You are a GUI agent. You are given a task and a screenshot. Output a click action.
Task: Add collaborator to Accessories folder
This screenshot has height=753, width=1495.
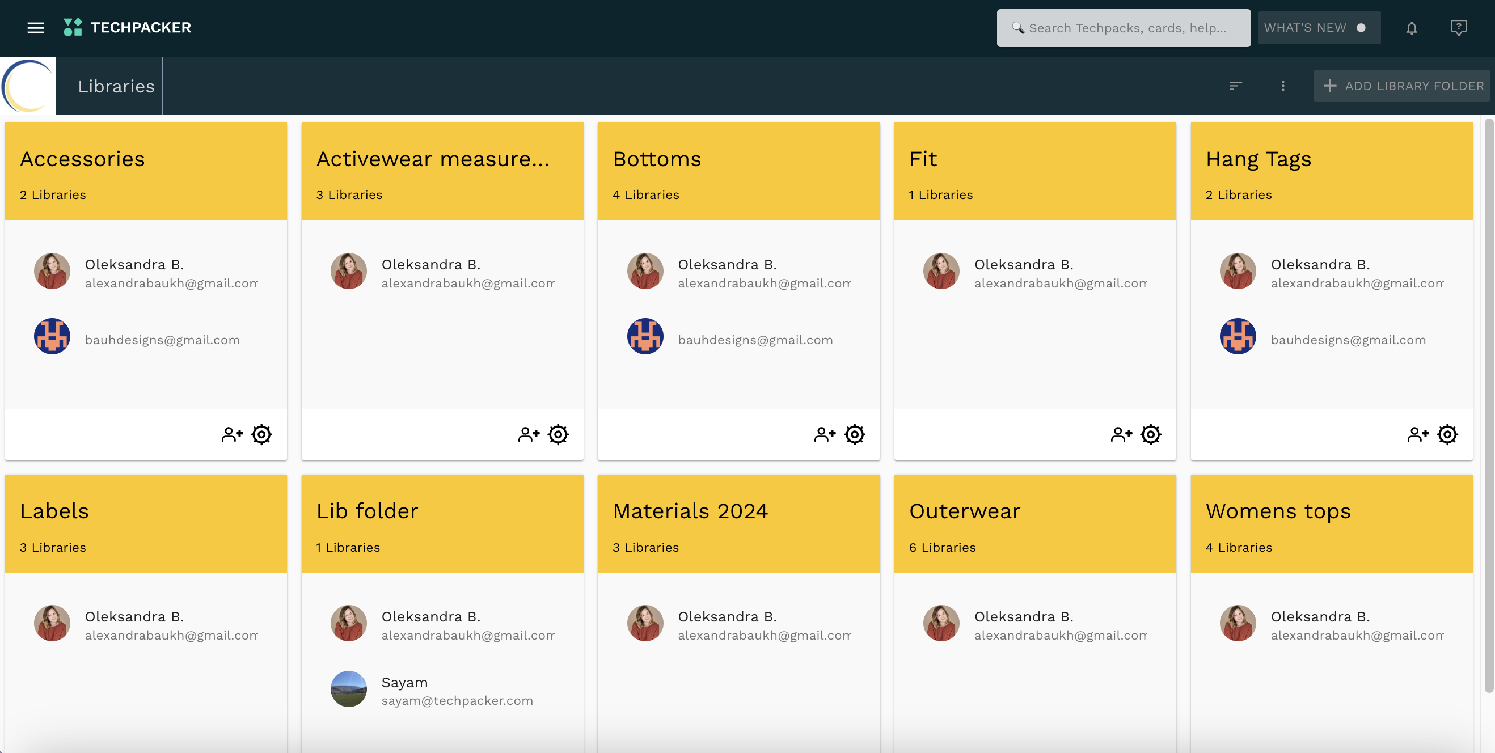[232, 434]
